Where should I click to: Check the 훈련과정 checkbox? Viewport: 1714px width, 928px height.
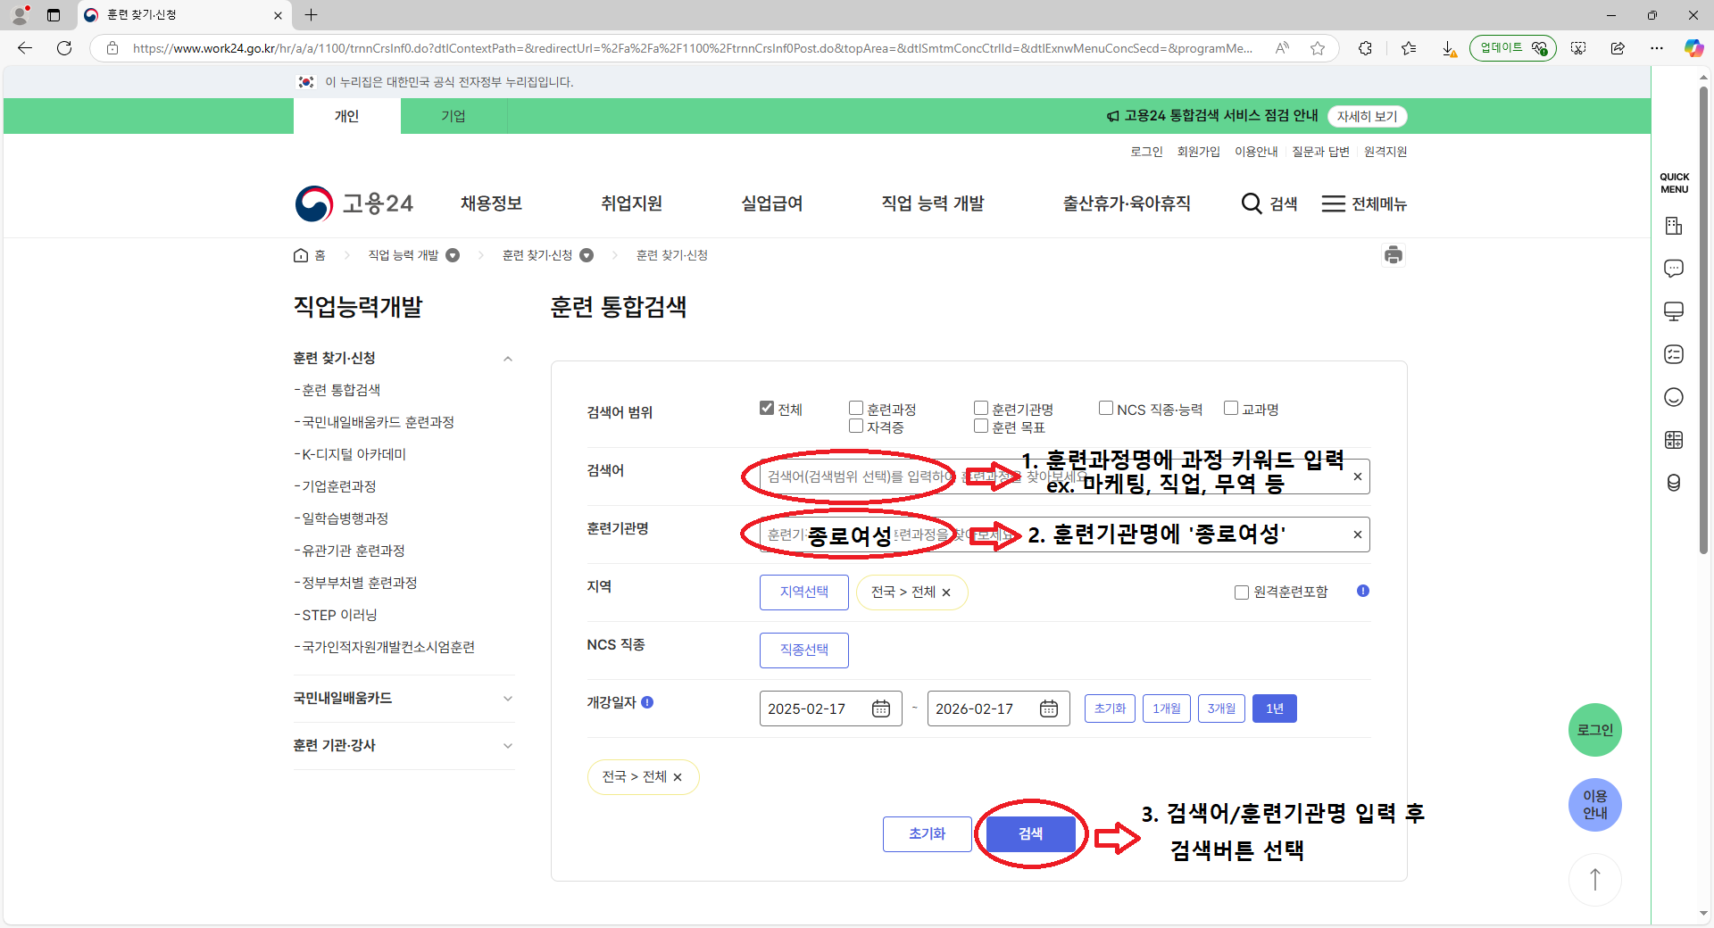[856, 409]
